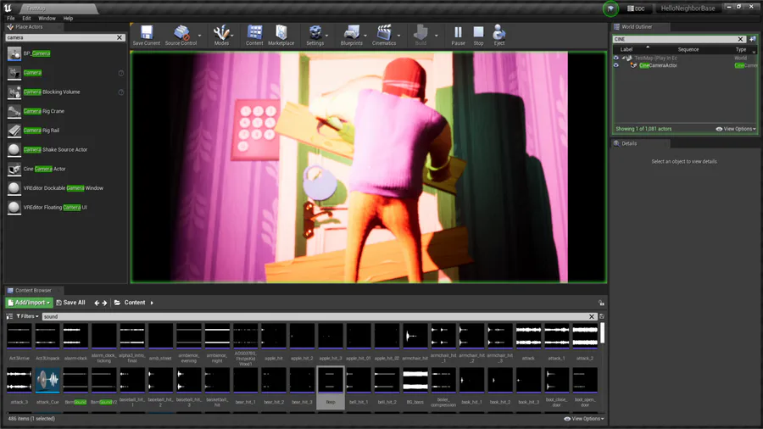Toggle visibility of TestMap in Outliner

(x=616, y=58)
